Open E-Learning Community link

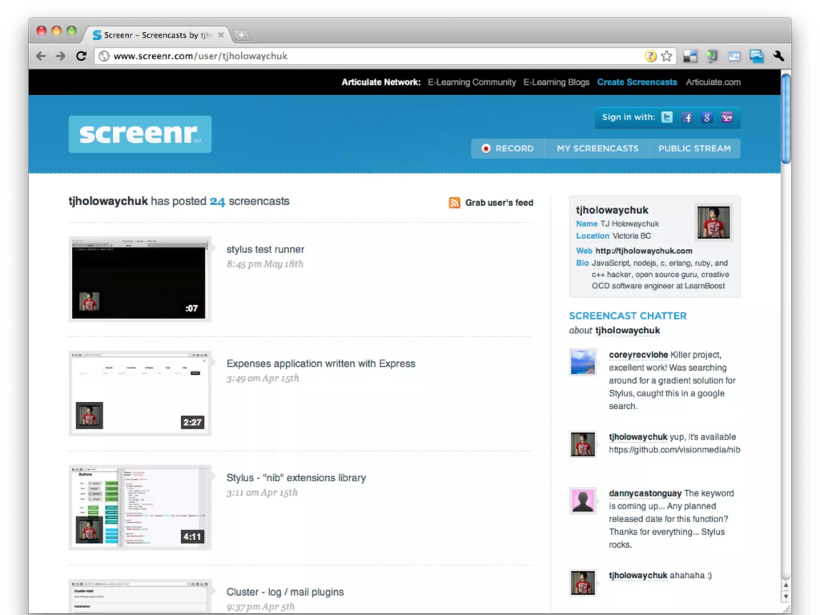coord(472,82)
